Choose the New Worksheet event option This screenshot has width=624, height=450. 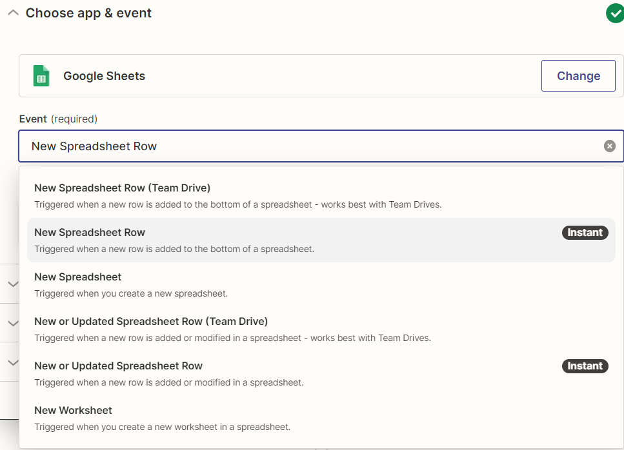click(321, 418)
